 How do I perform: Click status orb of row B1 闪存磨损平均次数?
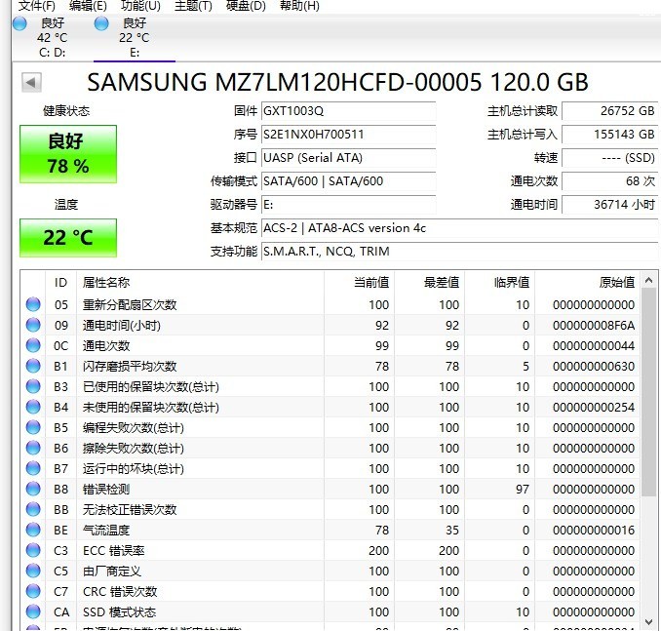point(33,366)
